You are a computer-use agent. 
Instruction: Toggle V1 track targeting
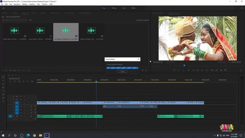pos(17,103)
